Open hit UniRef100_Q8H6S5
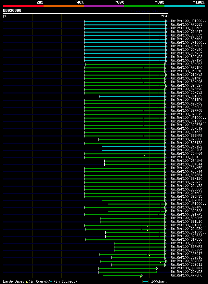Screen dimensions: 208x284 (187, 35)
